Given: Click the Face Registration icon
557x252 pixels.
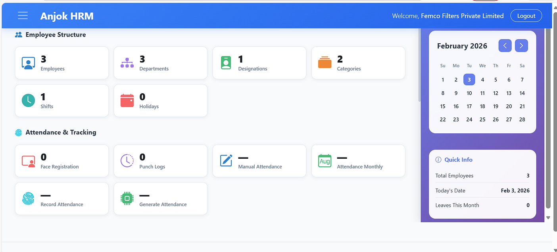Looking at the screenshot, I should 28,161.
